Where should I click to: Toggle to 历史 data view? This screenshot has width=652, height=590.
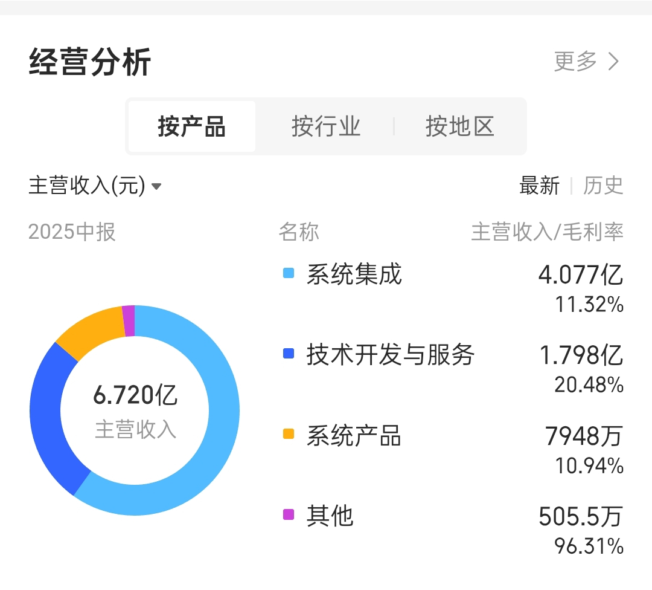pos(603,186)
